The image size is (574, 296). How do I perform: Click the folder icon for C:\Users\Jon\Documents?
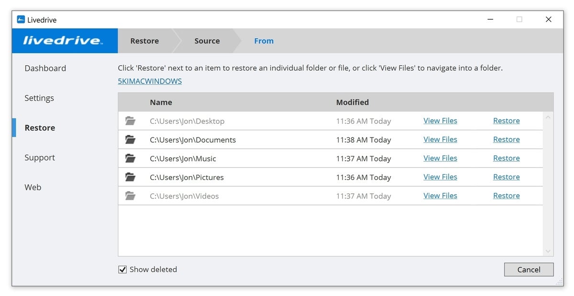[130, 139]
